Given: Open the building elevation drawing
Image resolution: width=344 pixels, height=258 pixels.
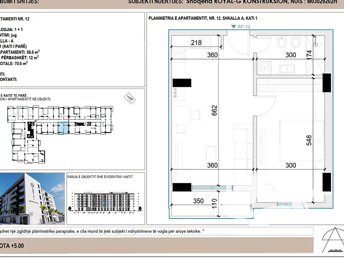Looking at the screenshot, I should point(106,201).
